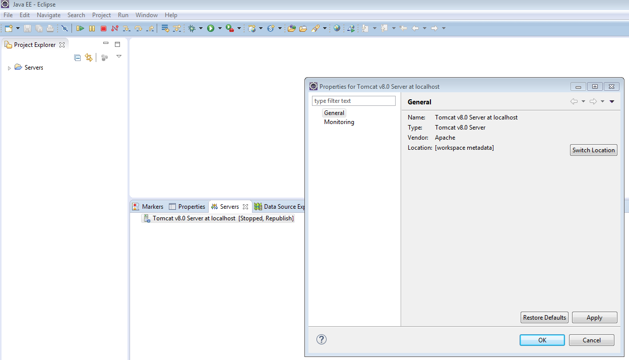Open the External Tools dropdown arrow
This screenshot has height=360, width=629.
[239, 28]
